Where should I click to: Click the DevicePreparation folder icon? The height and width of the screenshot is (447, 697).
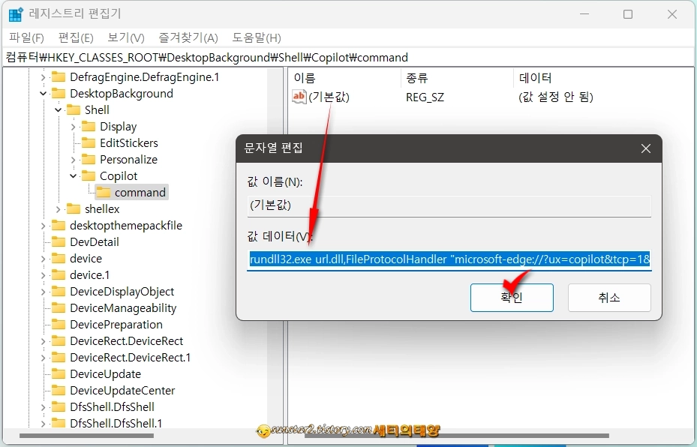coord(59,324)
